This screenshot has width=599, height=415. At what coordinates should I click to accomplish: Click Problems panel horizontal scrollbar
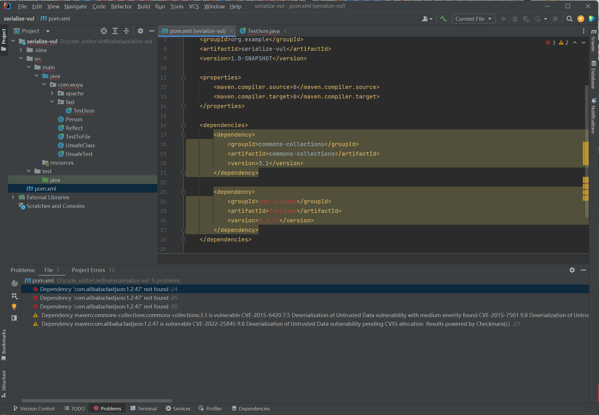(97, 401)
